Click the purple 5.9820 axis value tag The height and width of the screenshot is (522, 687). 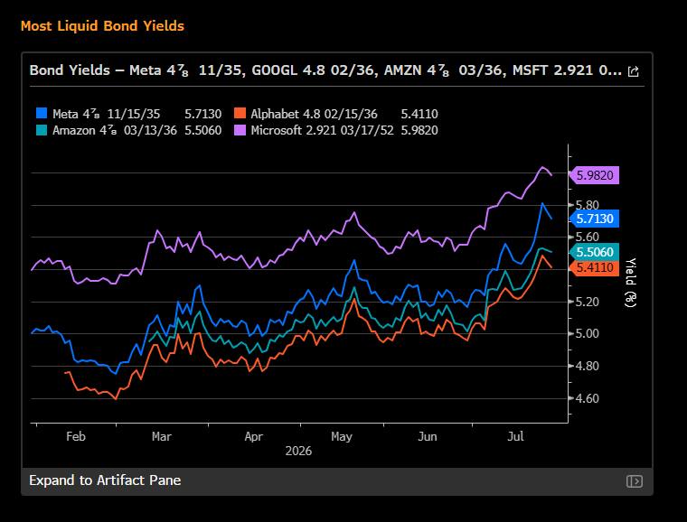click(594, 175)
